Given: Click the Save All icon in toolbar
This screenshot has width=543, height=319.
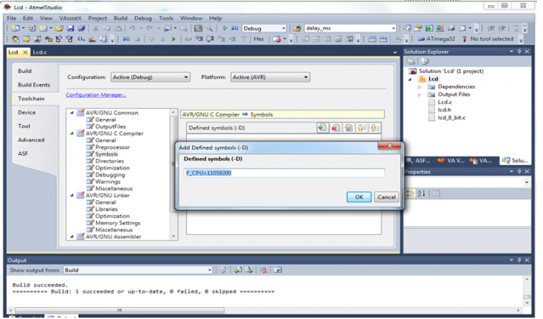Looking at the screenshot, I should 81,29.
